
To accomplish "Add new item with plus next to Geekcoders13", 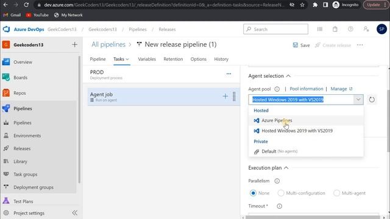I will point(74,44).
